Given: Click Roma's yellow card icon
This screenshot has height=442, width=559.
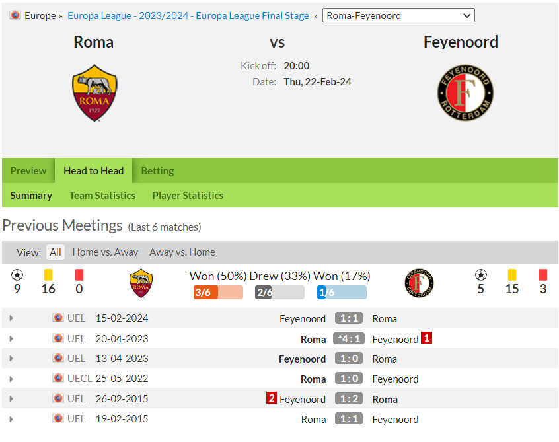Looking at the screenshot, I should 48,275.
